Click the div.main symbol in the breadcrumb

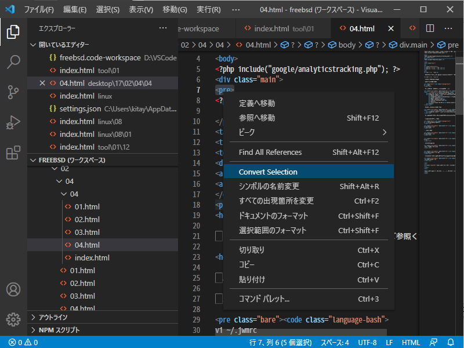[x=408, y=45]
